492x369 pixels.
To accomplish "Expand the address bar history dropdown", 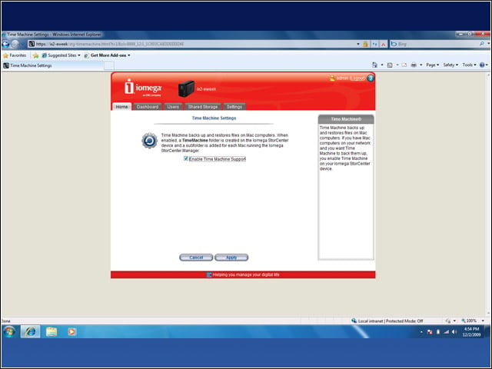I will pyautogui.click(x=358, y=45).
